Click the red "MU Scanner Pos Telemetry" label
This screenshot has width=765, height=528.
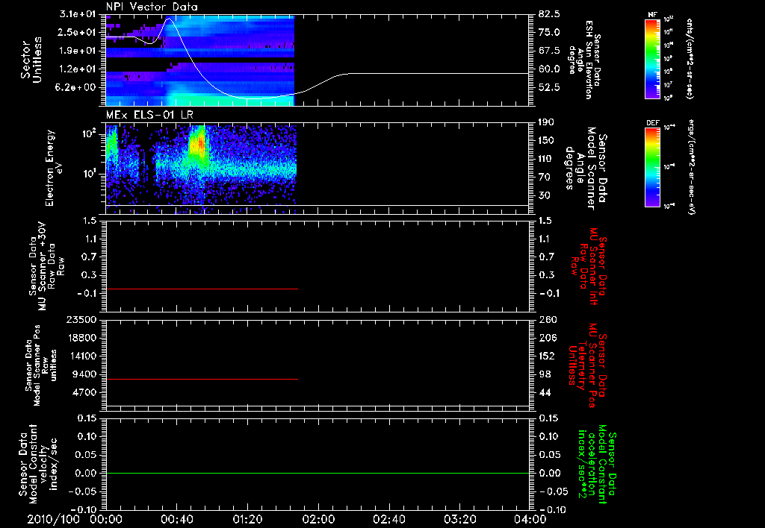click(587, 365)
